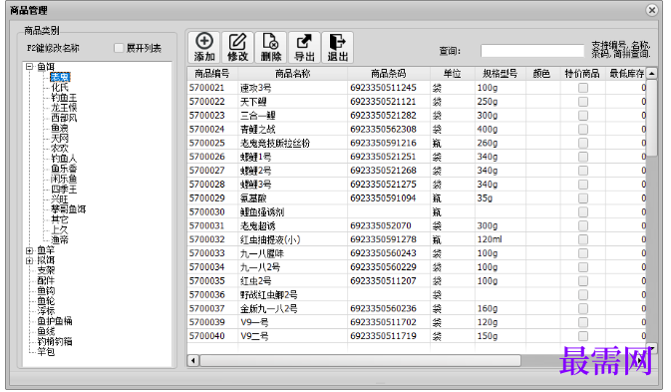671x392 pixels.
Task: Select the 鱼乐香 category in tree
Action: (64, 169)
